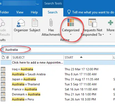Sort by START column ascending arrow

(81, 57)
